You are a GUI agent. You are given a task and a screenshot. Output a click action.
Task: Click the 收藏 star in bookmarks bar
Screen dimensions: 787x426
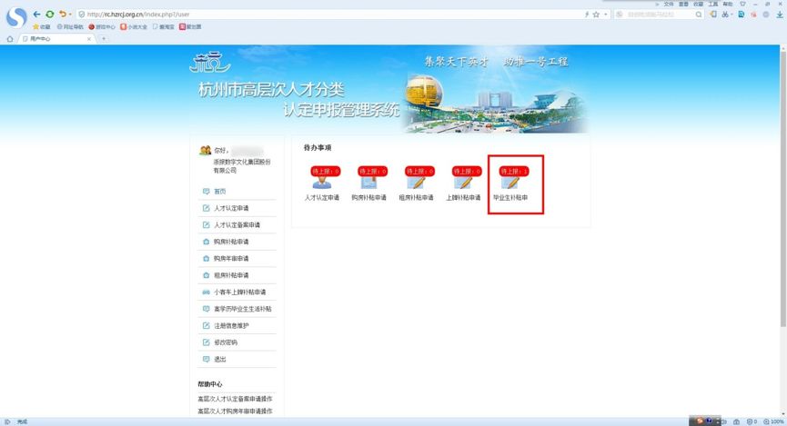pos(41,26)
